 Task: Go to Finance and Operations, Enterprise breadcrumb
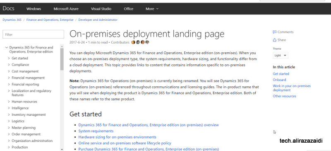(x=50, y=19)
